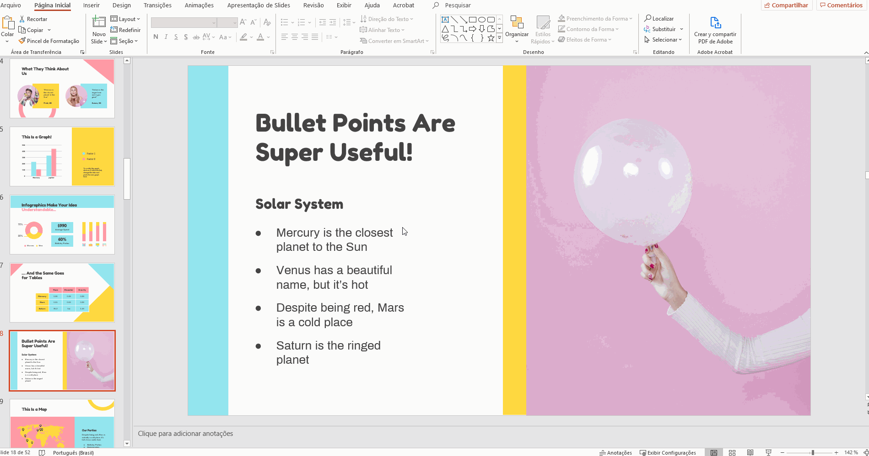Toggle bold formatting N button
This screenshot has width=869, height=456.
tap(156, 37)
